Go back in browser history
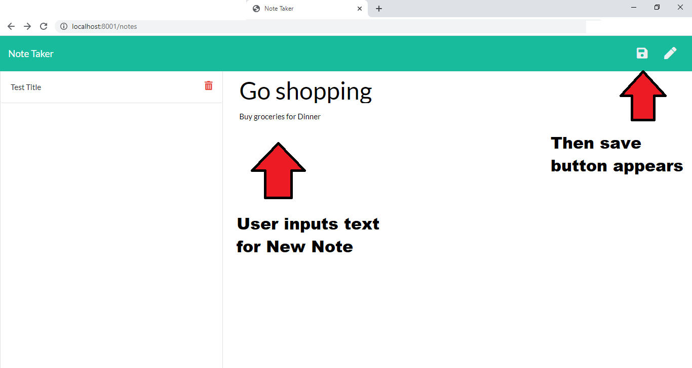 click(11, 26)
